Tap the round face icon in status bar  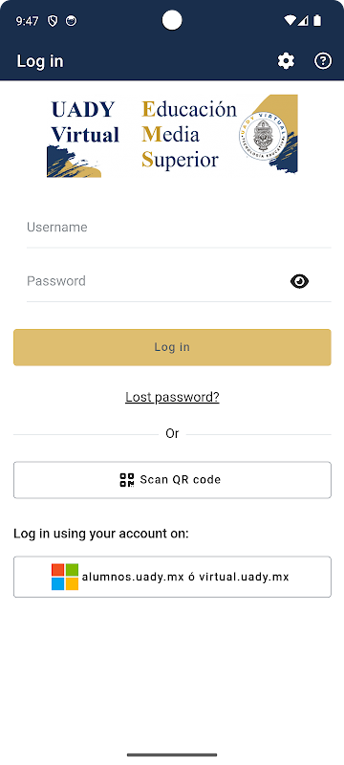coord(71,21)
